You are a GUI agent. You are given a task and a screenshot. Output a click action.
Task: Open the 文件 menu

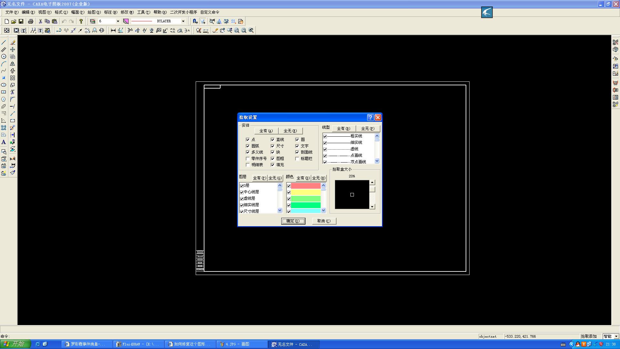12,12
